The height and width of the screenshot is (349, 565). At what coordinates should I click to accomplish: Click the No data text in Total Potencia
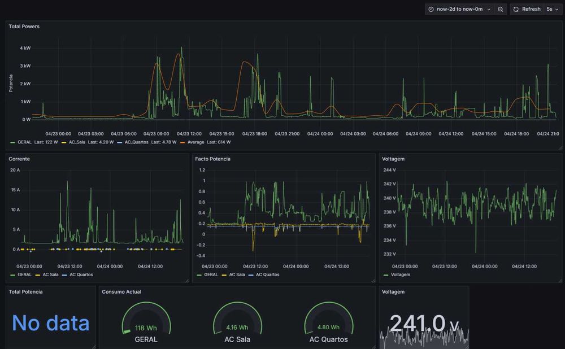point(51,322)
